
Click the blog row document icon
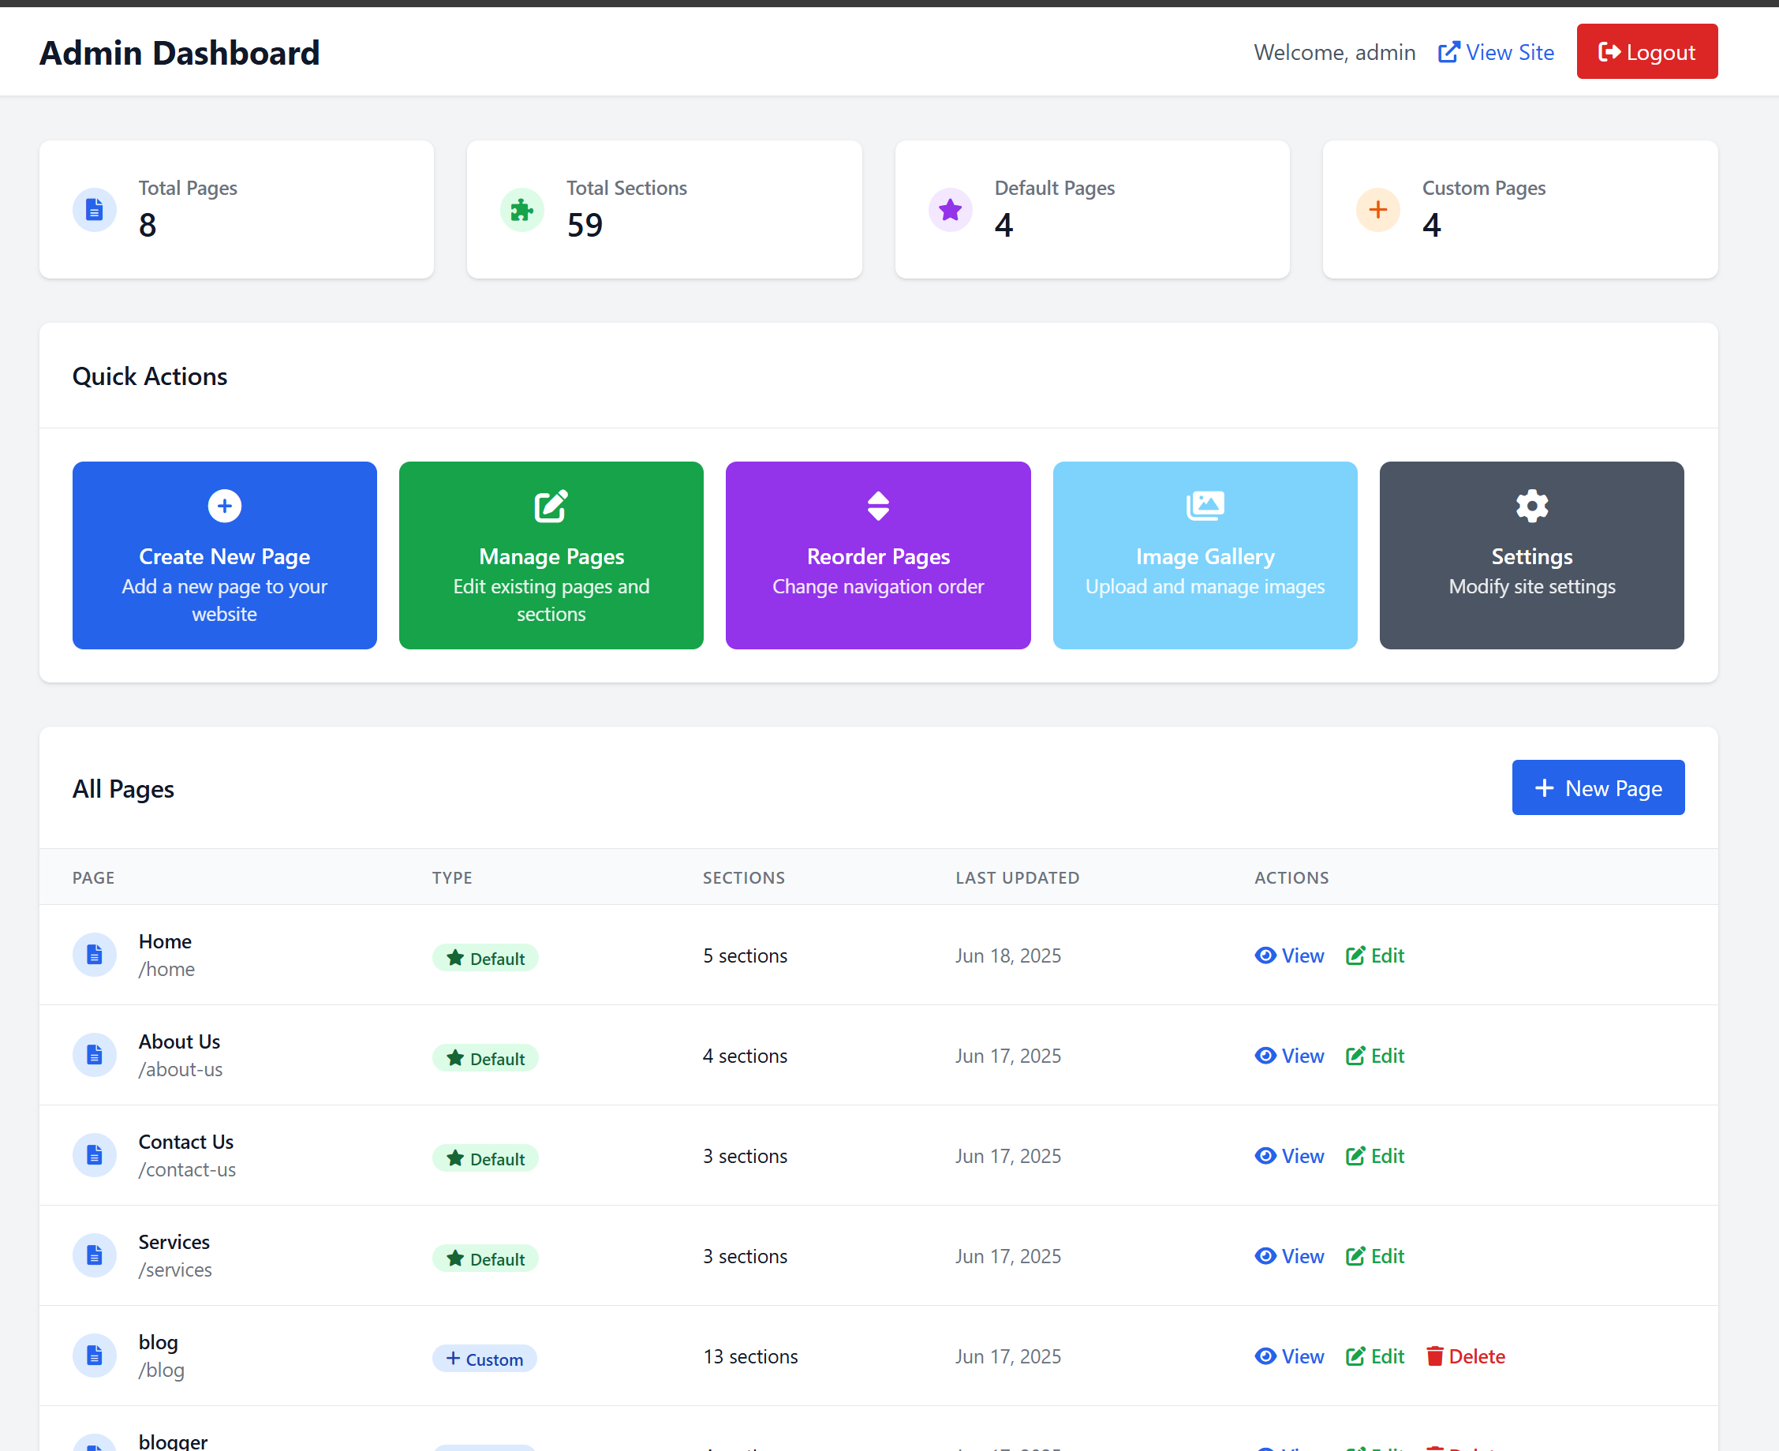click(95, 1356)
